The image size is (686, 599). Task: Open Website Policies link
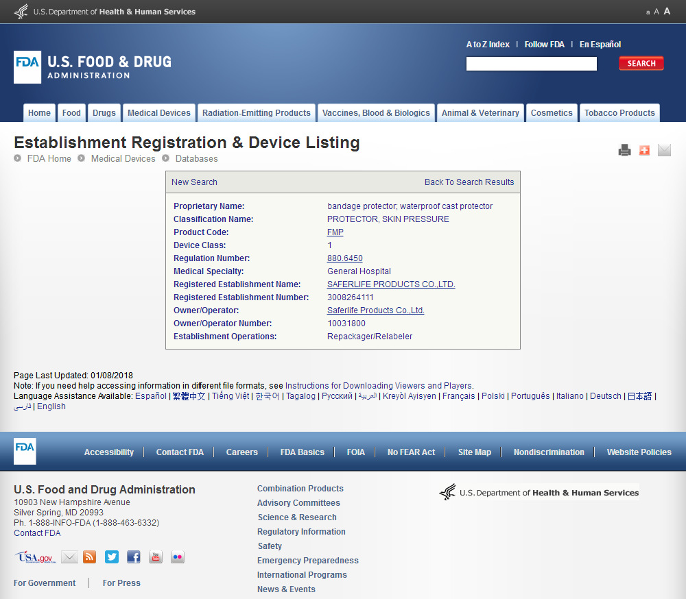point(639,452)
